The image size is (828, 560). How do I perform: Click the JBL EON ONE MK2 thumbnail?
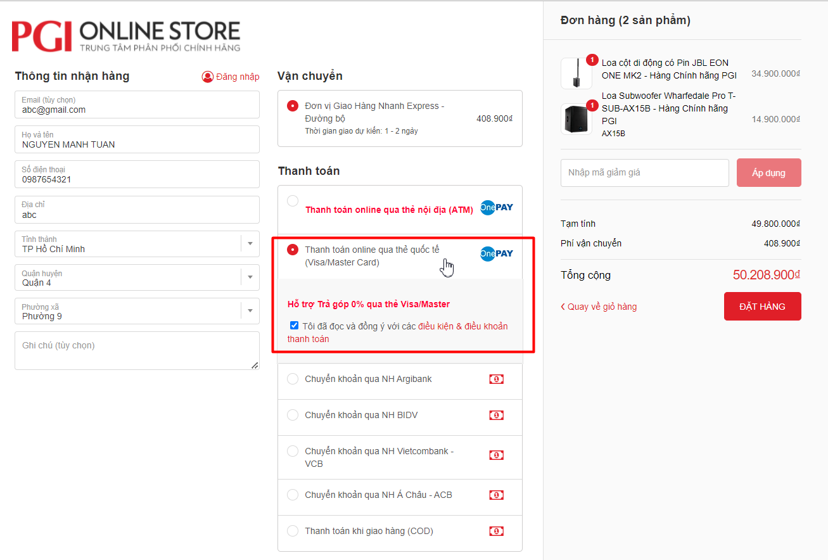coord(576,73)
